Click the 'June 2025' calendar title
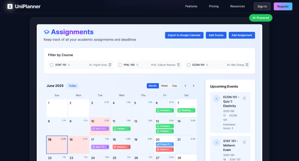The height and width of the screenshot is (161, 299). (55, 86)
